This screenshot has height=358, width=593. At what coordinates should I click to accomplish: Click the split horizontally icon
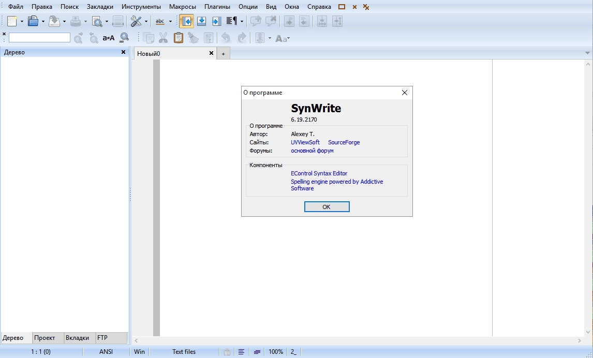click(x=322, y=21)
